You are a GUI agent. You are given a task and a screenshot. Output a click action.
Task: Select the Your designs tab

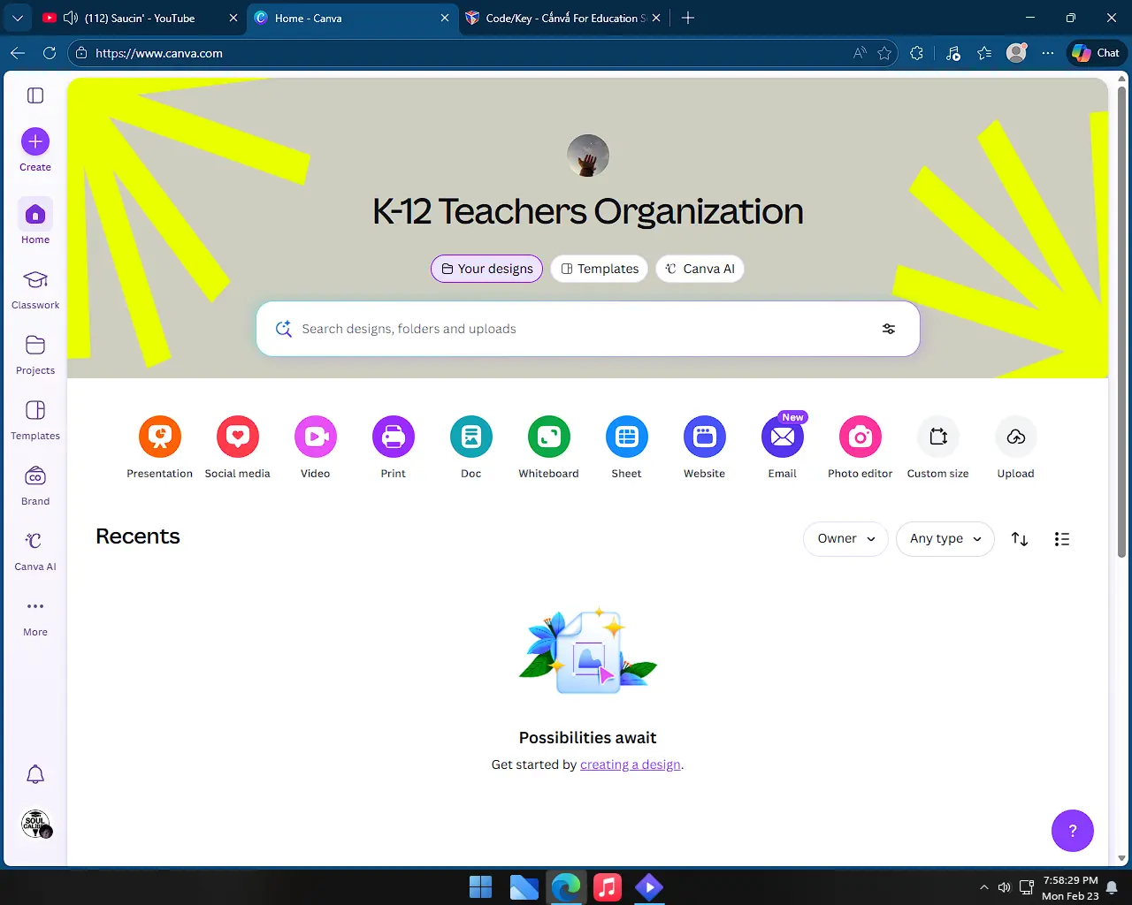coord(487,269)
